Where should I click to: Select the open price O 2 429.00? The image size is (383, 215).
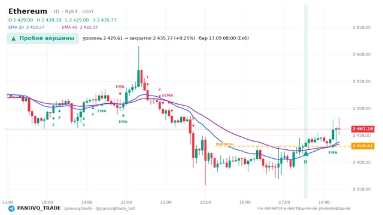click(x=20, y=20)
